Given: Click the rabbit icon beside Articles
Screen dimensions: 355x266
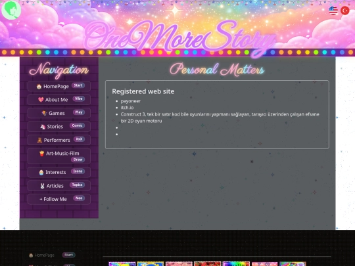Looking at the screenshot, I should 42,186.
